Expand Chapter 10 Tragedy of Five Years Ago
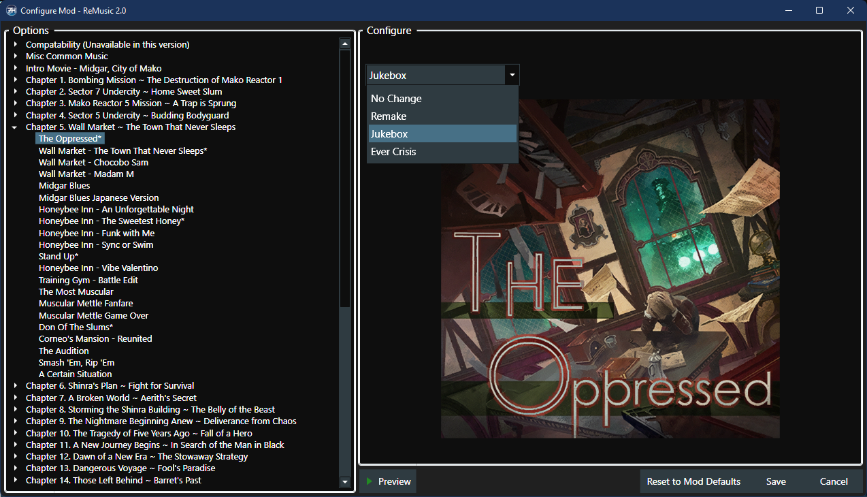Image resolution: width=867 pixels, height=497 pixels. pyautogui.click(x=15, y=433)
